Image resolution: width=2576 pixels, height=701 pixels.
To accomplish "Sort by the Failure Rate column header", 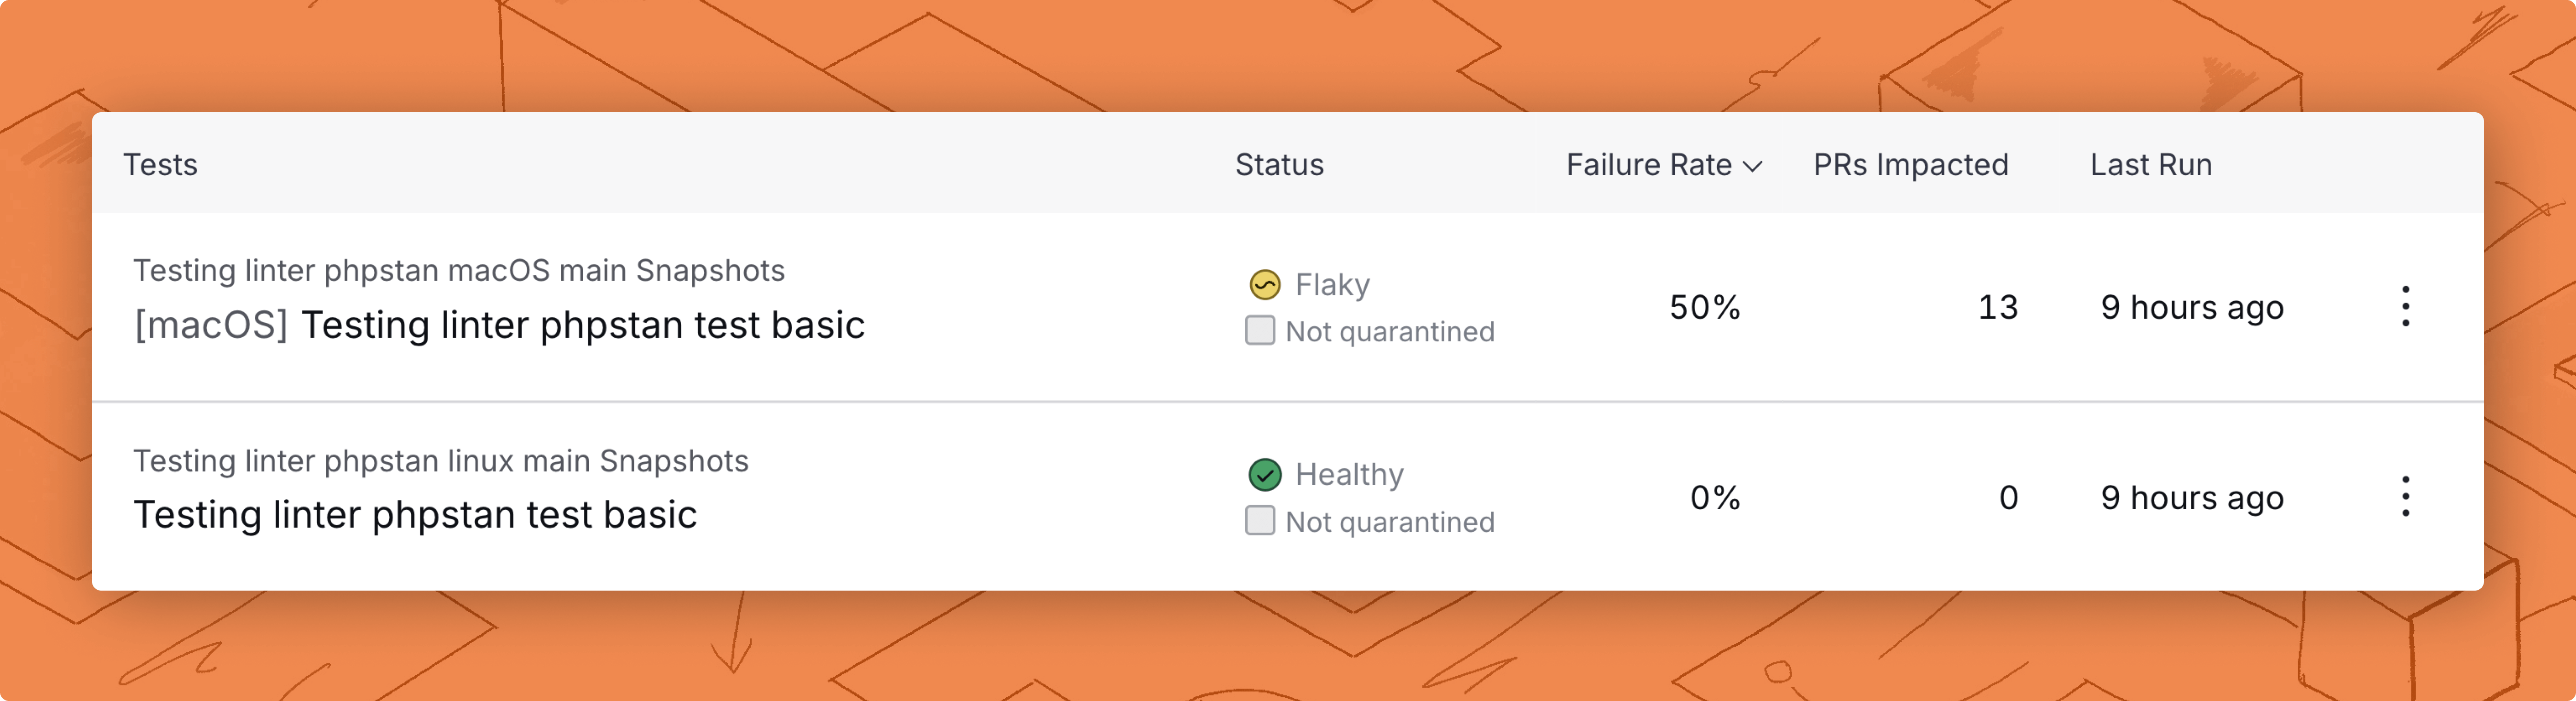I will coord(1648,165).
